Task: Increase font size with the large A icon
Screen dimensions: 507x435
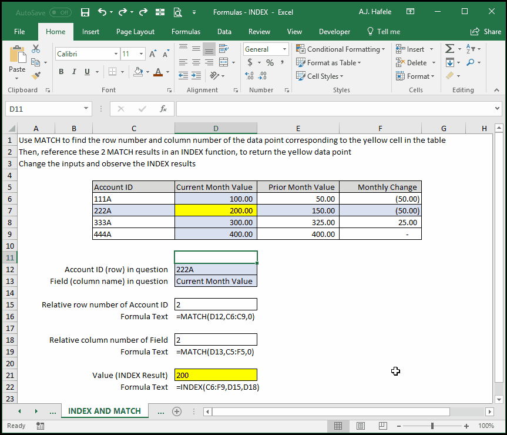Action: [x=153, y=54]
